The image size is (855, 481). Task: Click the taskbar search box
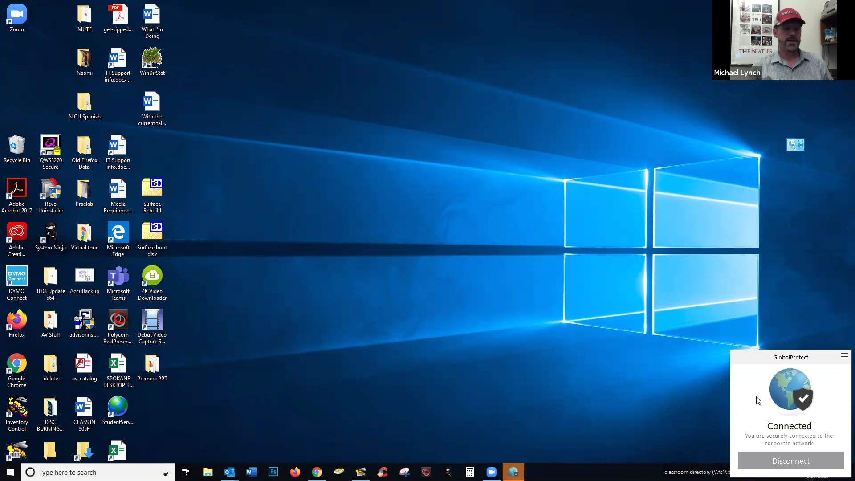click(x=98, y=472)
